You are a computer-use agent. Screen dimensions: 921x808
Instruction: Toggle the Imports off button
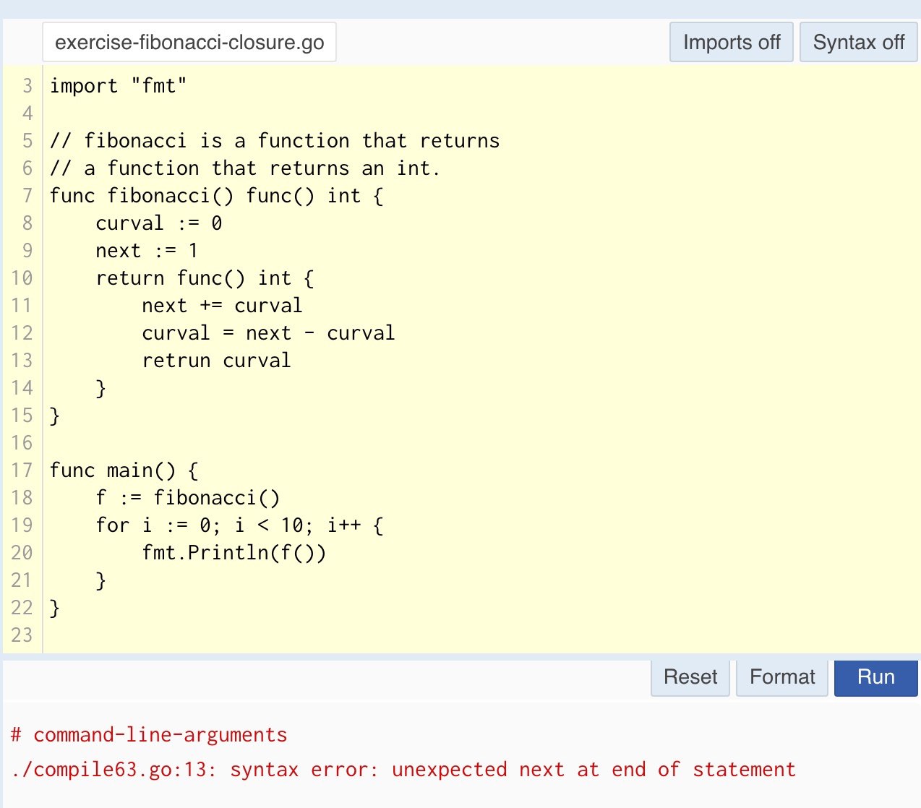pyautogui.click(x=731, y=43)
